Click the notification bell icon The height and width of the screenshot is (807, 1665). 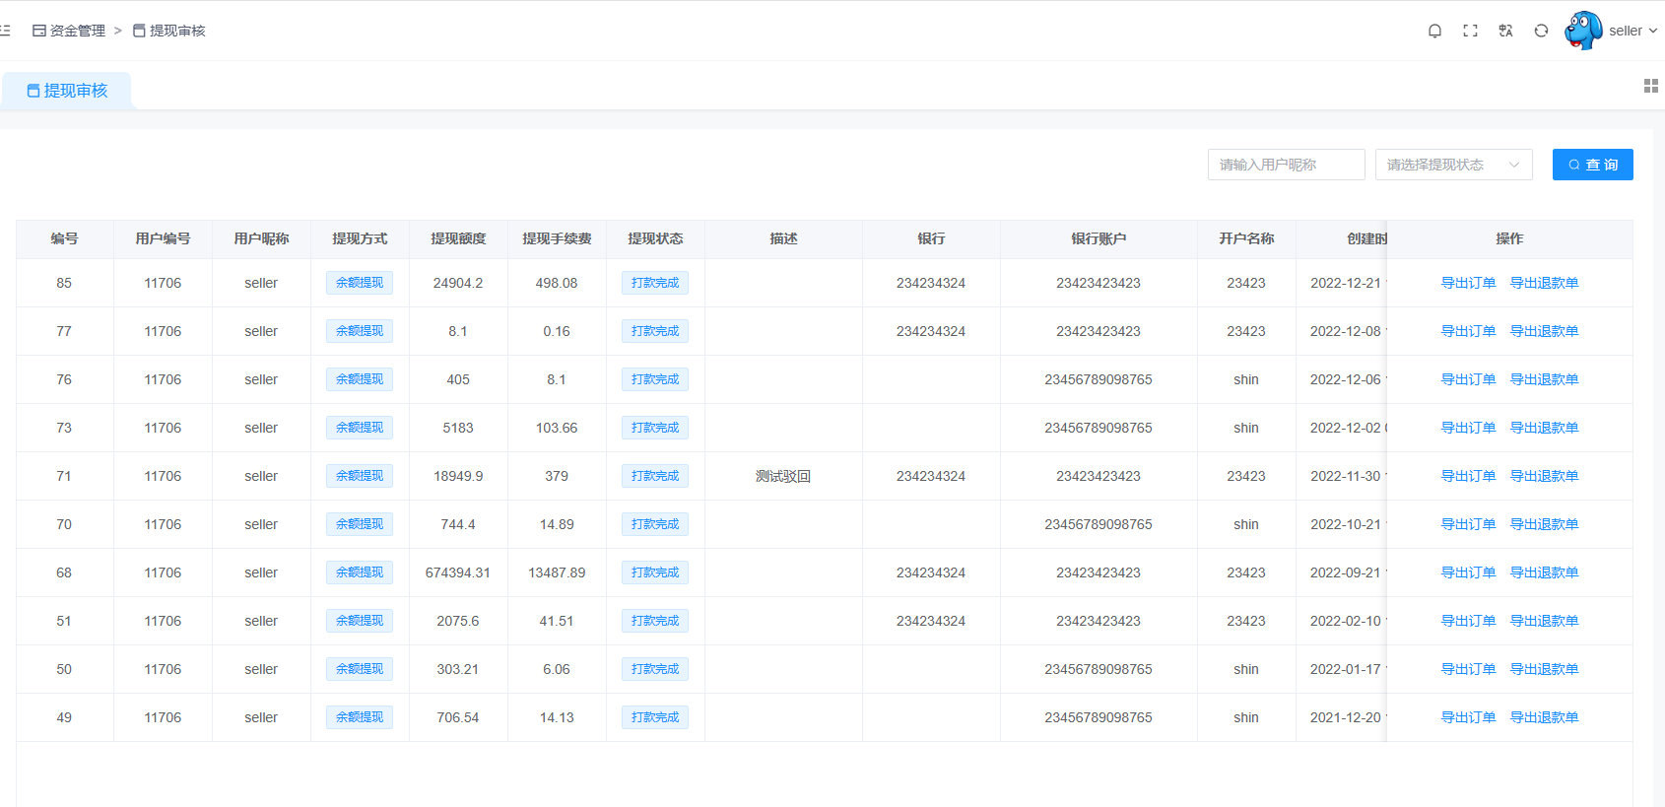click(1434, 31)
